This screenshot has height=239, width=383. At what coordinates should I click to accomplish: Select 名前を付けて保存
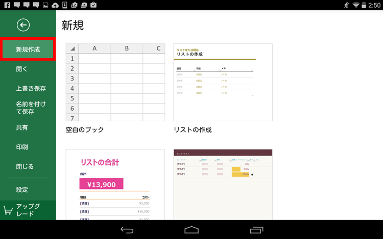tap(31, 108)
